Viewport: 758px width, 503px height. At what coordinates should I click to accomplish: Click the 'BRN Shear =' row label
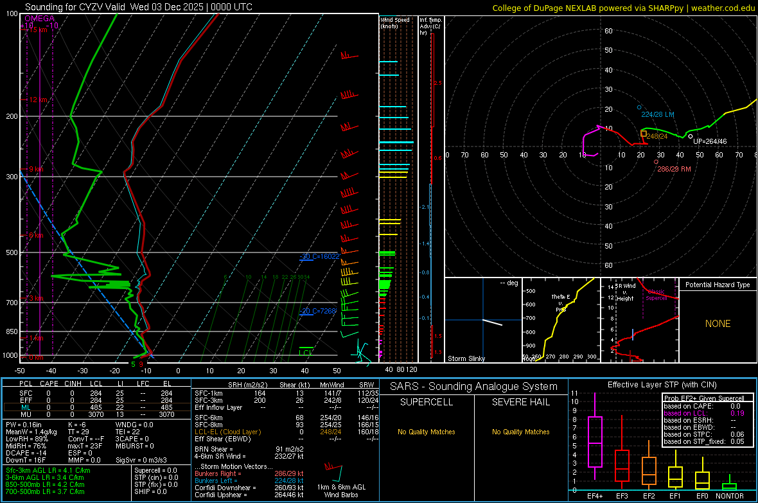[214, 449]
